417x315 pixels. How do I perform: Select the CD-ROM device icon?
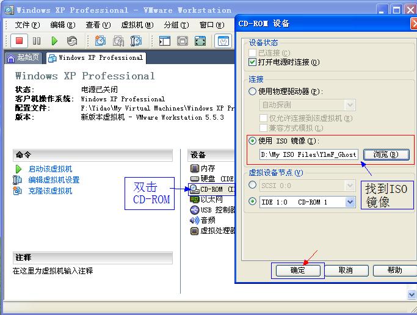(x=194, y=189)
